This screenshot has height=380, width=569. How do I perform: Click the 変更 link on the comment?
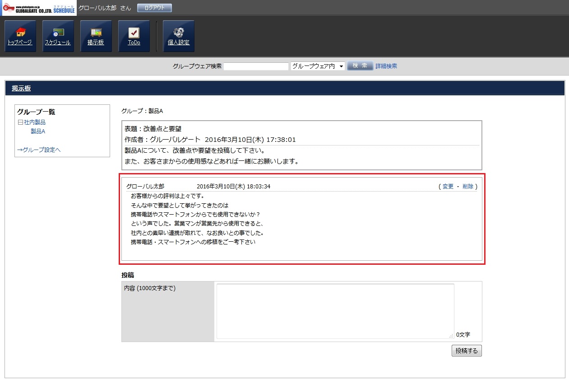448,187
